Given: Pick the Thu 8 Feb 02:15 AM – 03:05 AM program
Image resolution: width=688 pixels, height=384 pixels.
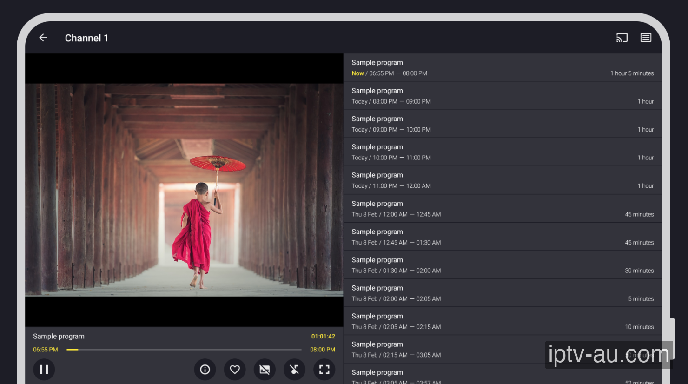Looking at the screenshot, I should pyautogui.click(x=503, y=349).
